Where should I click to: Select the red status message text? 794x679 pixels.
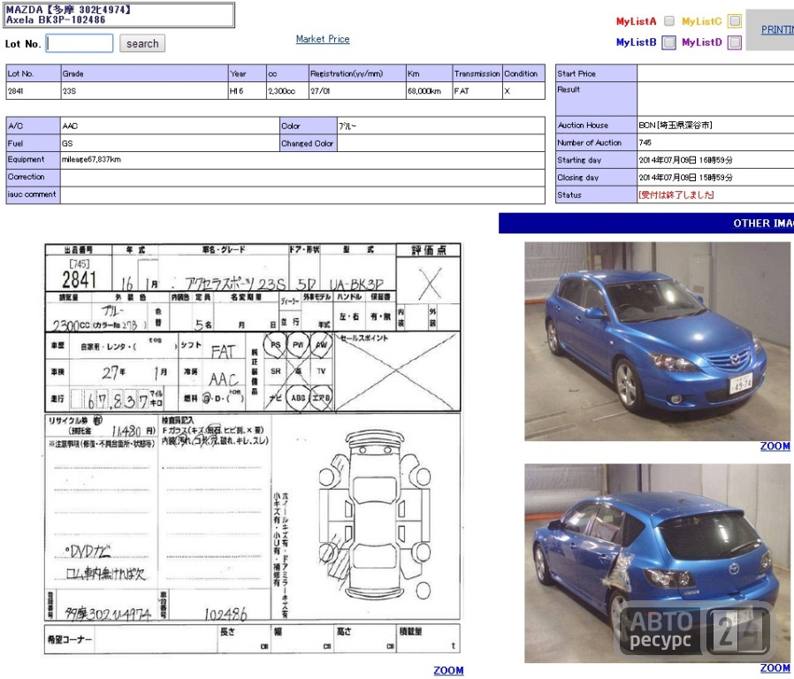click(x=676, y=195)
